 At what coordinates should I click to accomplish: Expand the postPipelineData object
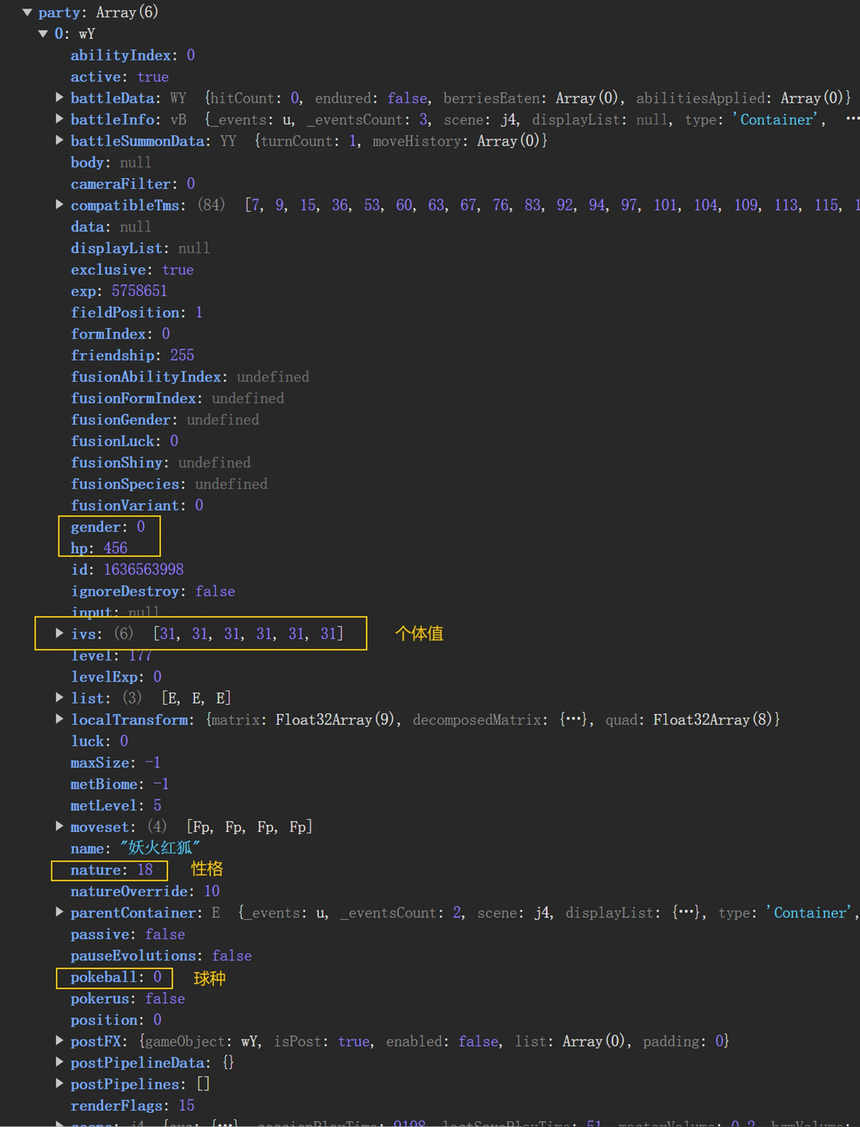pyautogui.click(x=60, y=1062)
